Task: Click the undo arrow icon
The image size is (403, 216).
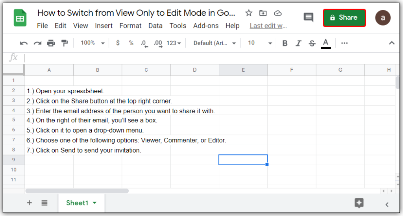Action: (x=24, y=43)
